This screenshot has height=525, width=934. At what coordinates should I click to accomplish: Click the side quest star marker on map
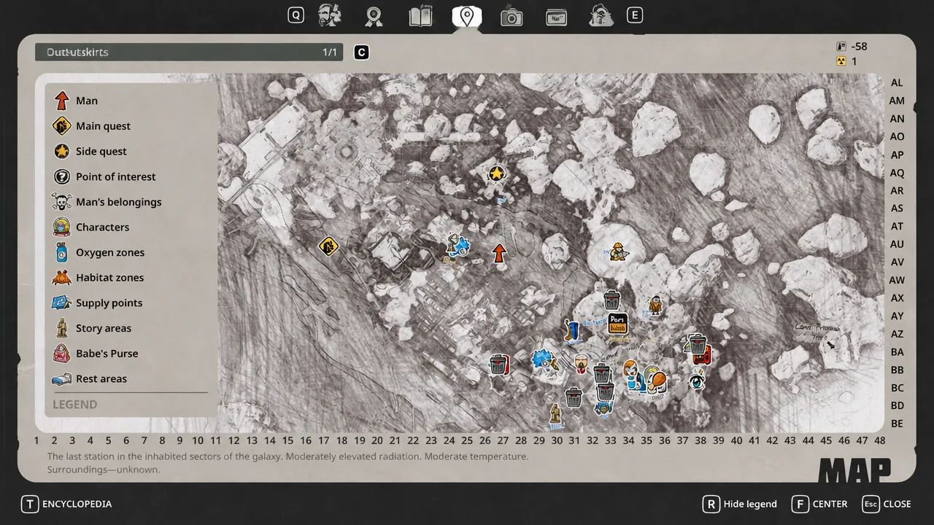tap(496, 174)
